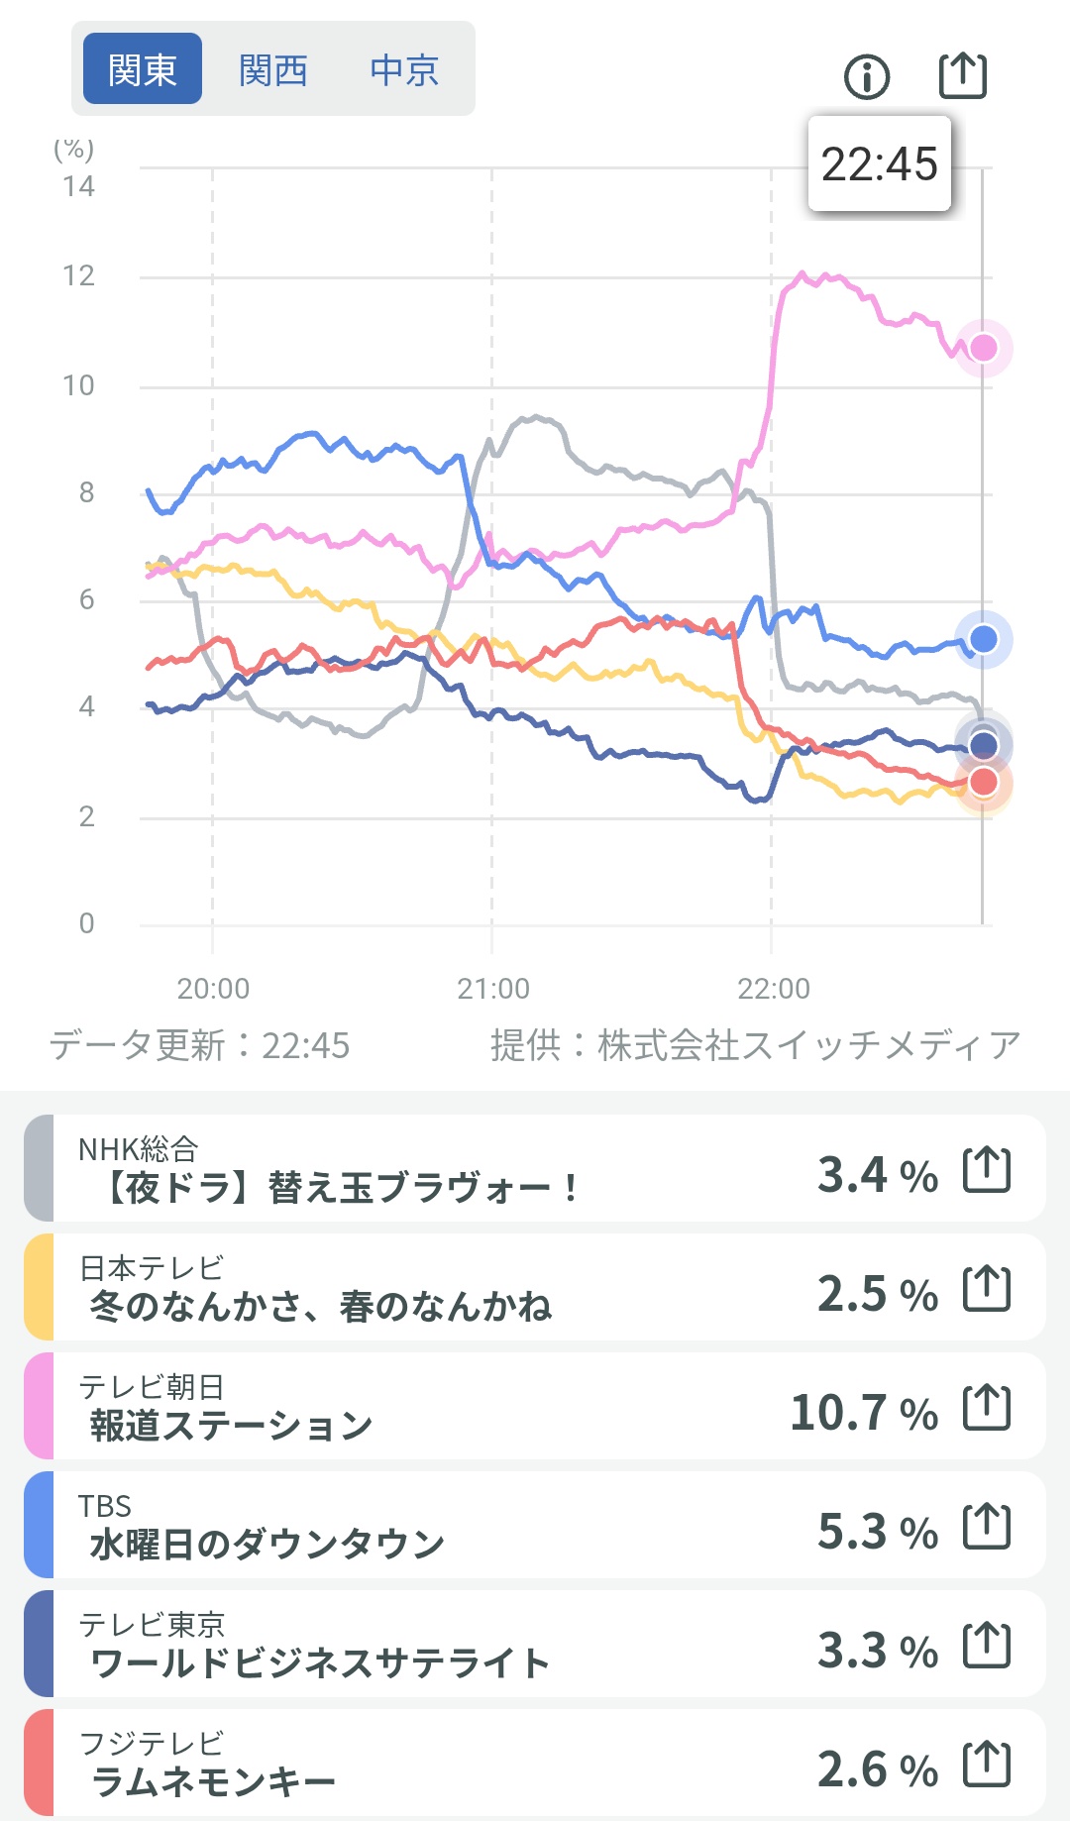Share the NHK総合 rating row
The height and width of the screenshot is (1821, 1070).
[x=987, y=1170]
